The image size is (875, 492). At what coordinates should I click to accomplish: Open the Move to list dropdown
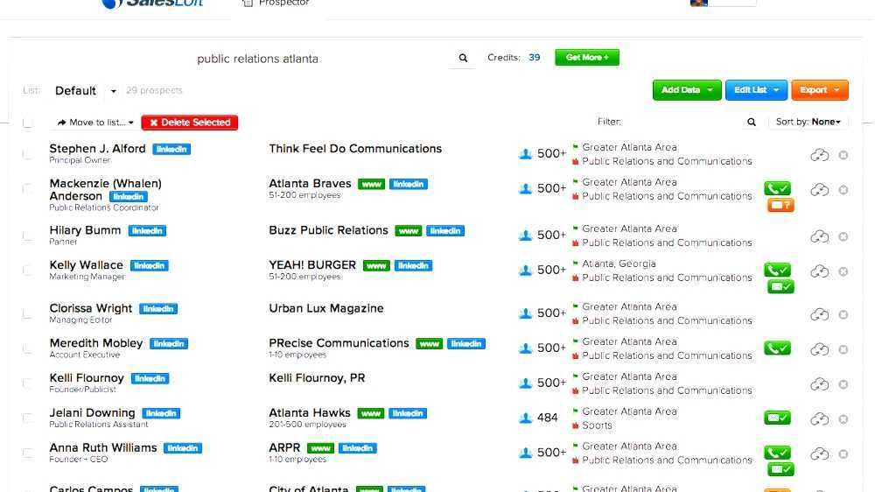tap(95, 123)
